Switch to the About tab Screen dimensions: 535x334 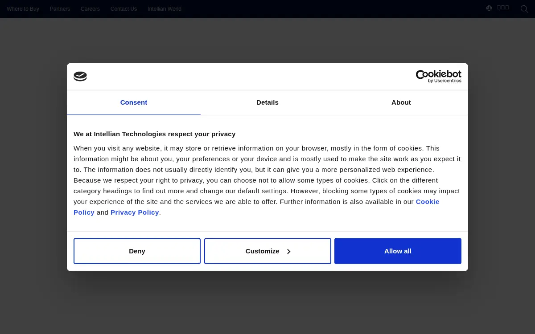[401, 102]
